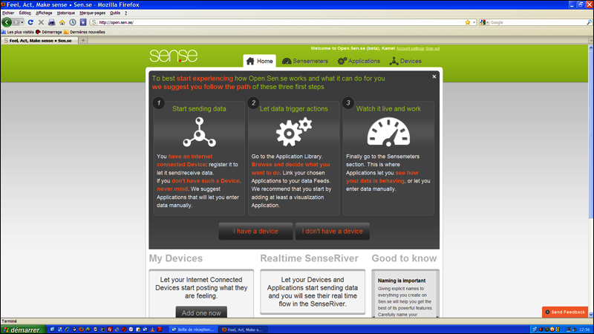Click the Watch it live and work heading

coord(388,108)
